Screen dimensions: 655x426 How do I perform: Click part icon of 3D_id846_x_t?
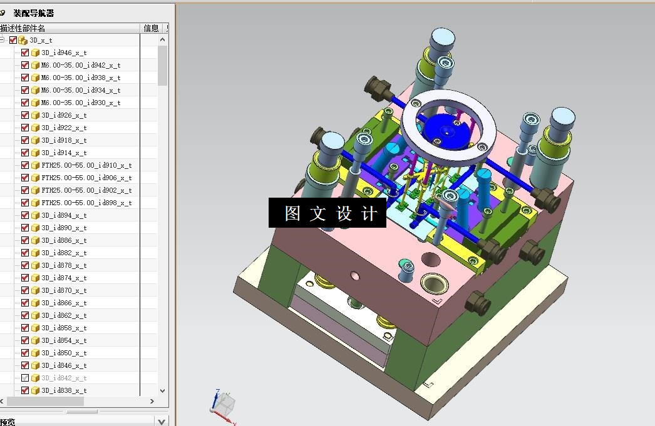point(35,365)
